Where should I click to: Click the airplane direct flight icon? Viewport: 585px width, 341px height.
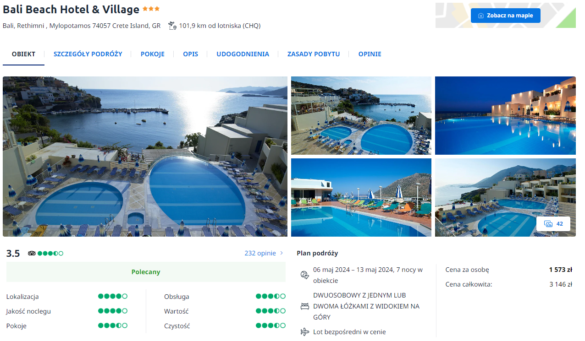(304, 332)
